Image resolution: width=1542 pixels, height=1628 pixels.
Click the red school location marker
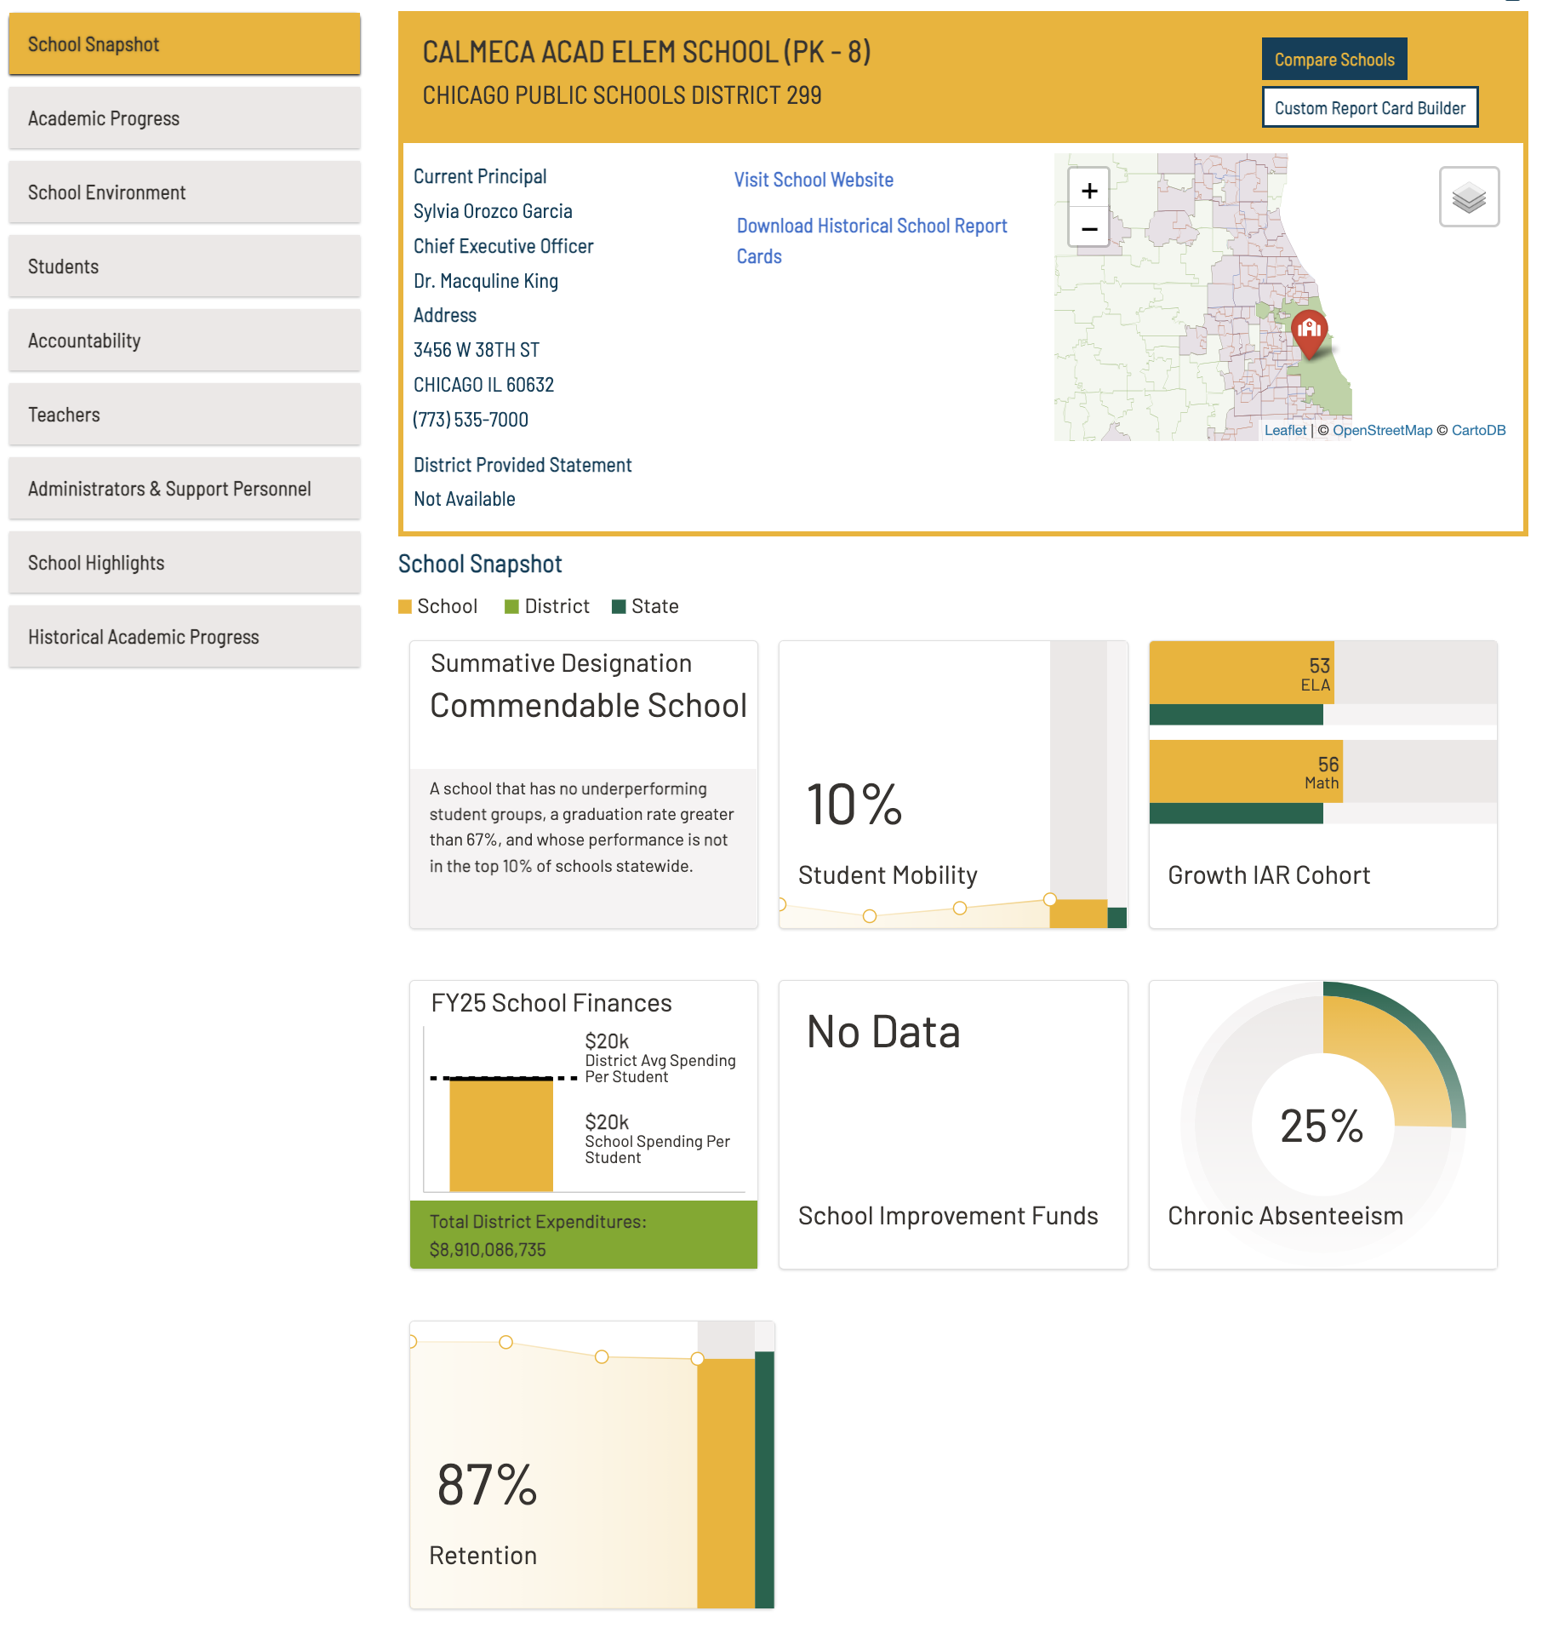tap(1308, 330)
